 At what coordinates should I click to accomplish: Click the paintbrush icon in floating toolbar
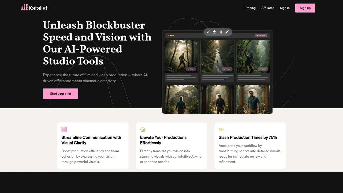[x=227, y=32]
